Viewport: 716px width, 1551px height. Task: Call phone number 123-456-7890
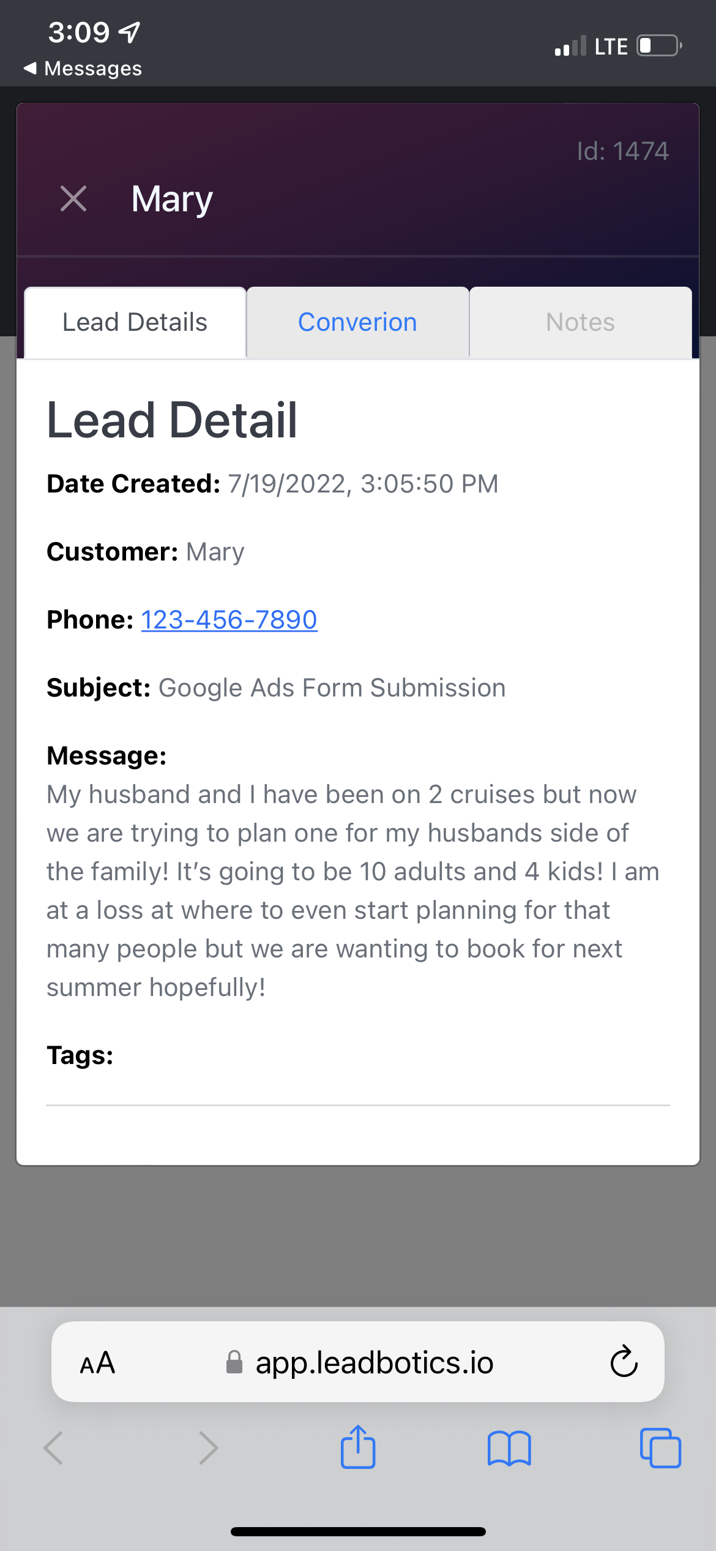tap(229, 619)
